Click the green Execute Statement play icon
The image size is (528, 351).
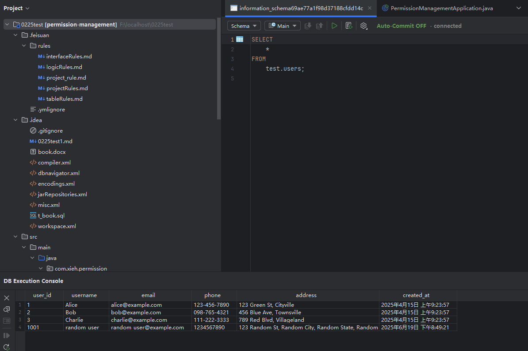click(334, 26)
